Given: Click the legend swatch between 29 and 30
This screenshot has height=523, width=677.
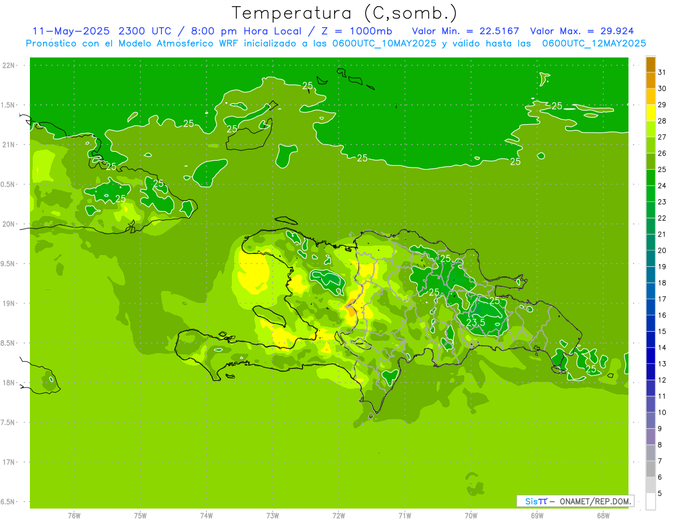Looking at the screenshot, I should click(x=650, y=96).
